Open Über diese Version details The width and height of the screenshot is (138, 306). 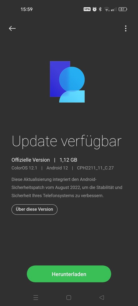34,209
